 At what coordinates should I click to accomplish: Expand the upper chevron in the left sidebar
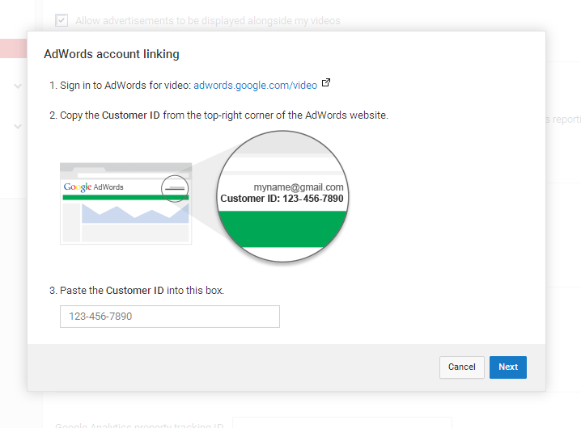(x=18, y=86)
